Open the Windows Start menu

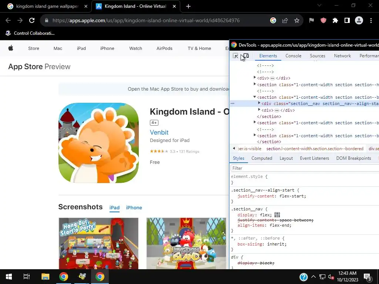point(9,277)
